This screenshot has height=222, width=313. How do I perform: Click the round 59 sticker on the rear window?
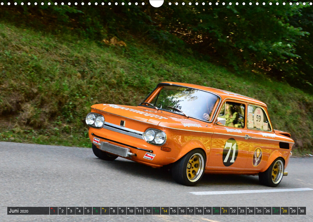[258, 118]
